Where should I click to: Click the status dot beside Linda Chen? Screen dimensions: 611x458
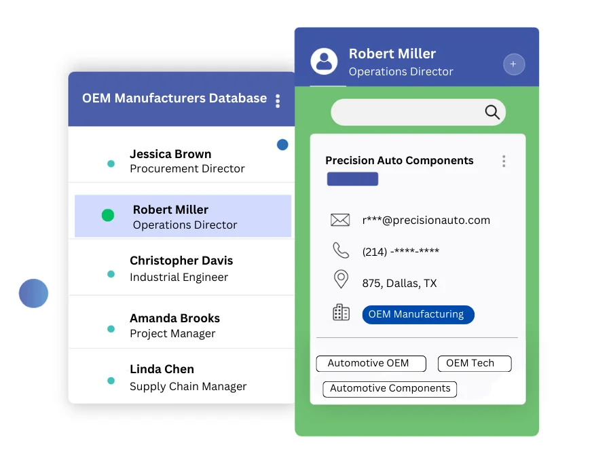coord(111,381)
